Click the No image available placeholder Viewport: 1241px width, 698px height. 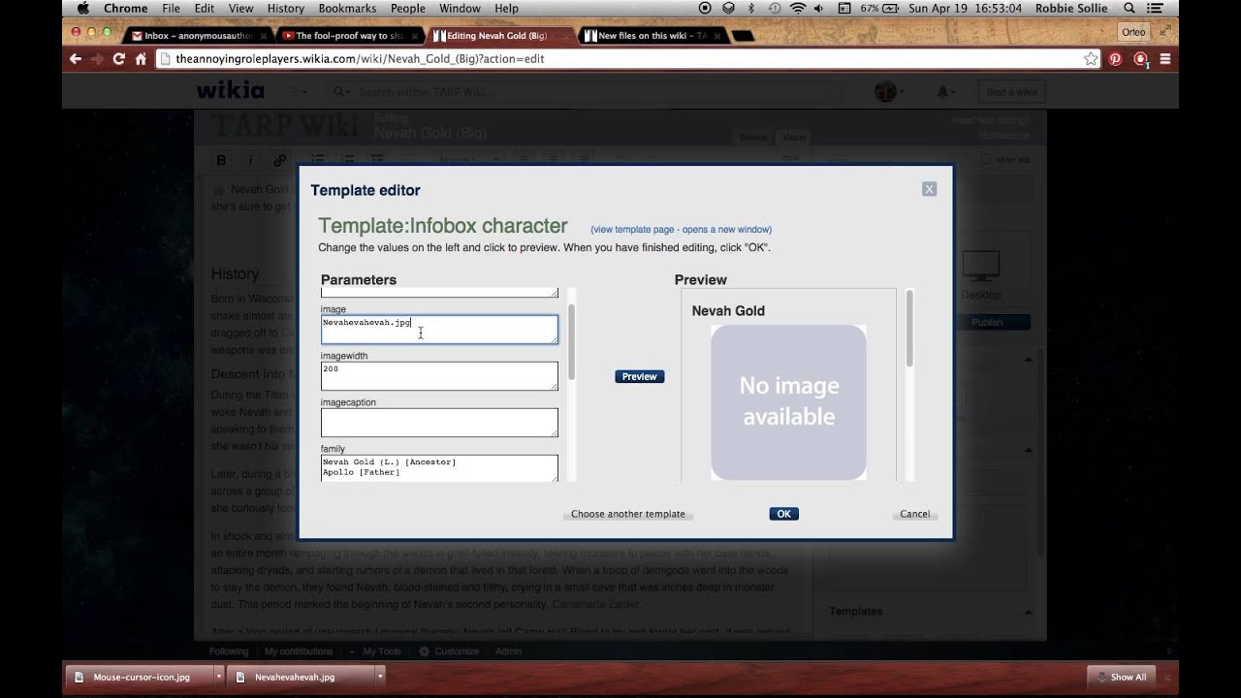[x=788, y=402]
